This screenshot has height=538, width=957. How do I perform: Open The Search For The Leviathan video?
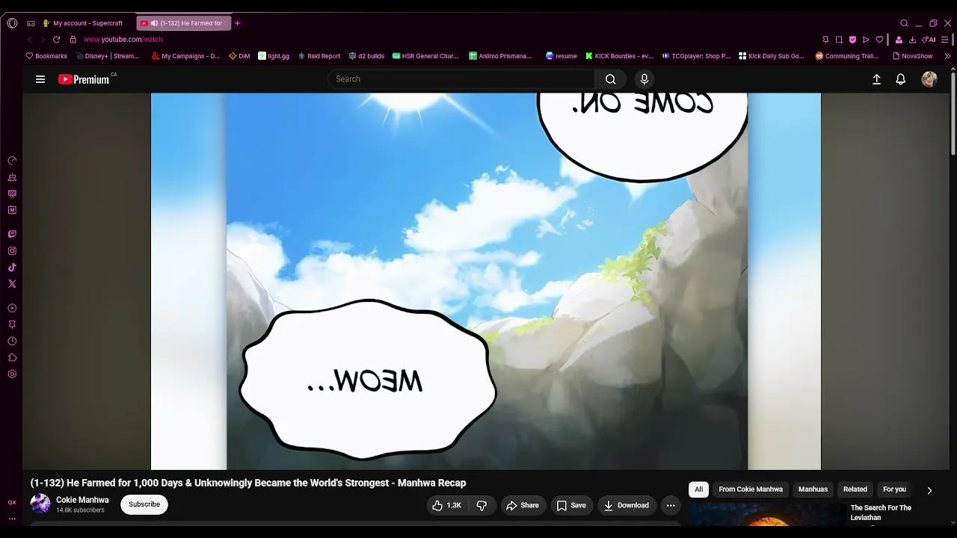click(x=881, y=513)
